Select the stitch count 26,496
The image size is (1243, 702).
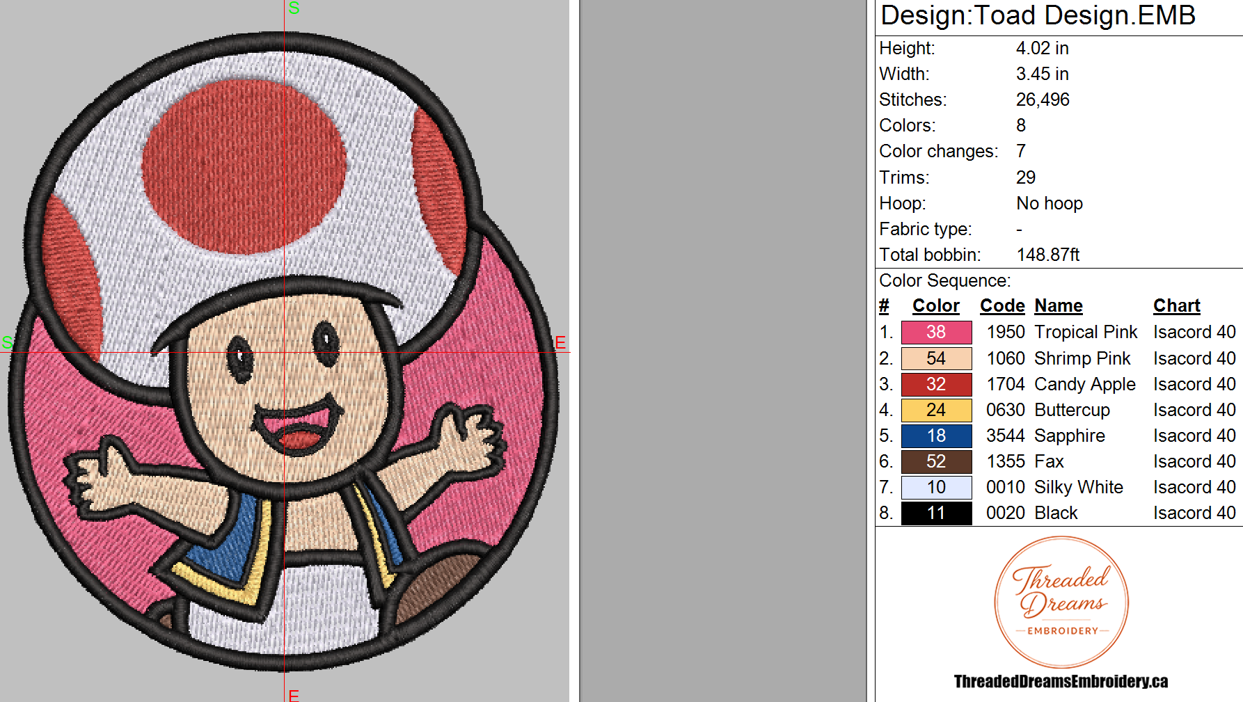(1043, 99)
